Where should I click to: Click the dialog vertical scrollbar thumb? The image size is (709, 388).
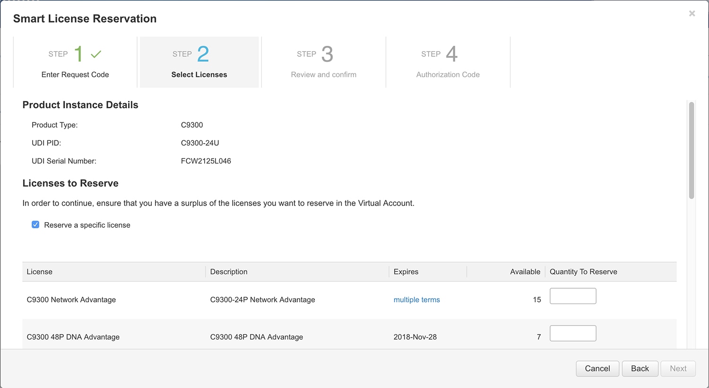click(x=692, y=150)
